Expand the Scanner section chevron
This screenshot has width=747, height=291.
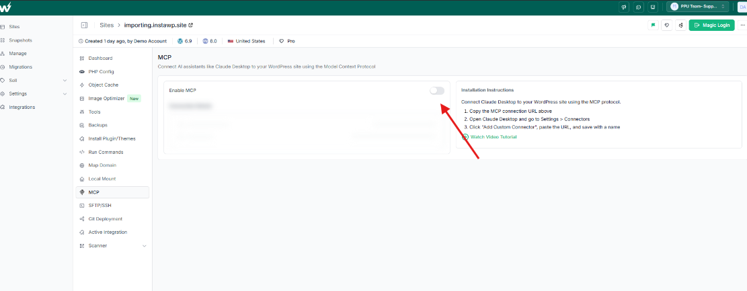(x=144, y=246)
